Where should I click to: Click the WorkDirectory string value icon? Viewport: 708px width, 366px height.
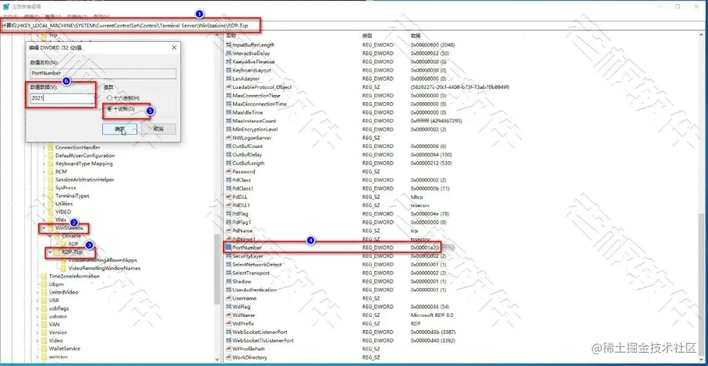tap(229, 357)
